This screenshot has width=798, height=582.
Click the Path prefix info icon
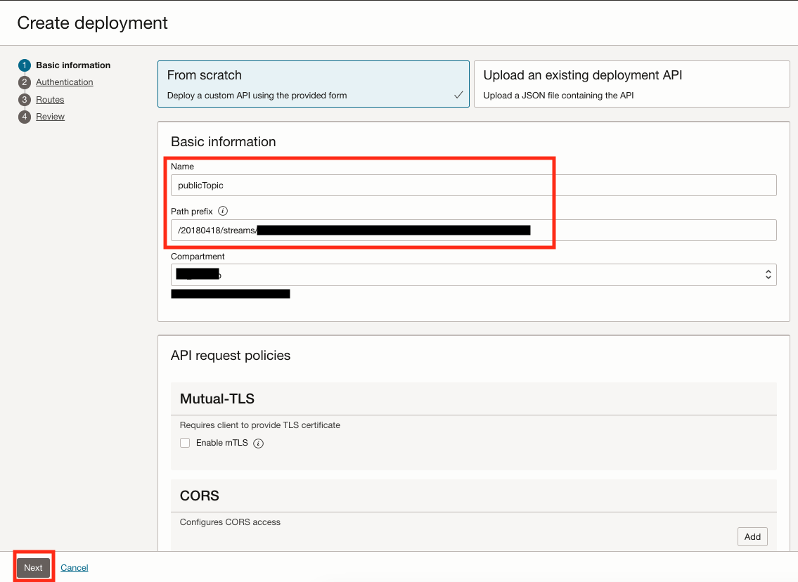point(223,211)
